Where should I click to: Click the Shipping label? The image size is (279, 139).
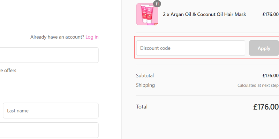pos(145,85)
